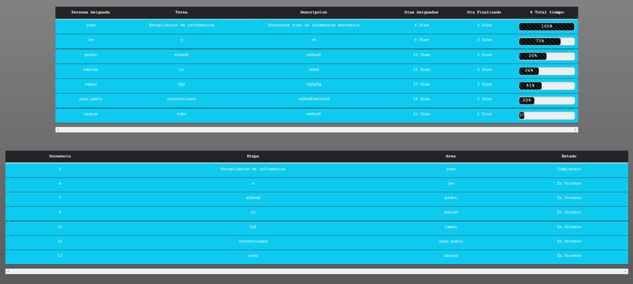Viewport: 633px width, 284px height.
Task: Click the Estado column header
Action: tap(569, 156)
